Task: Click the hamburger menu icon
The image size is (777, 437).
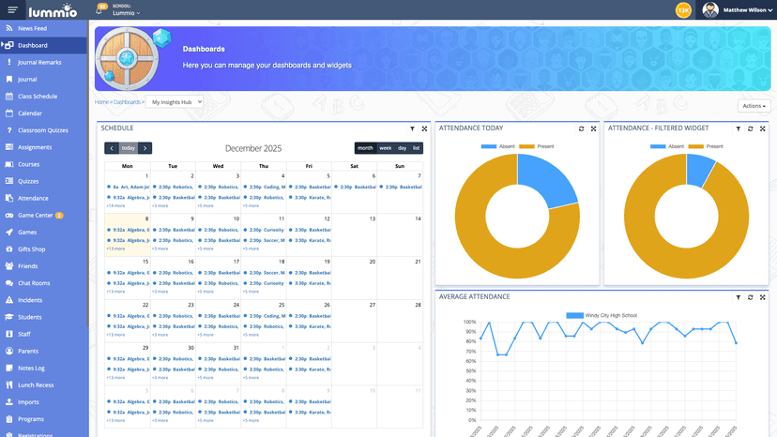Action: click(x=11, y=9)
